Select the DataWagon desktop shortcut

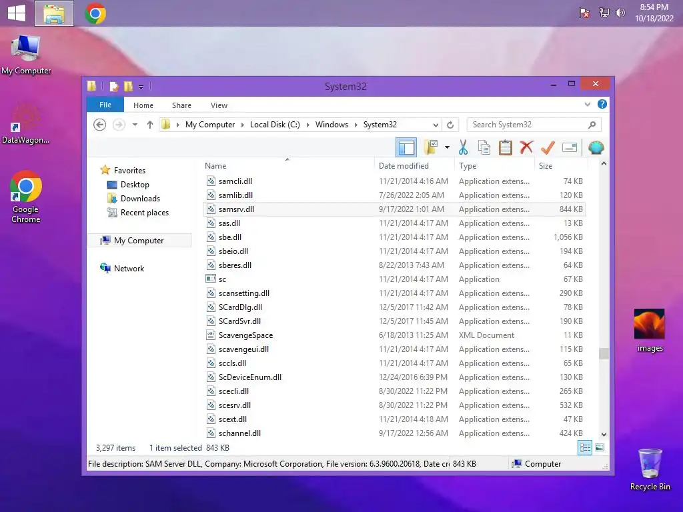click(x=26, y=123)
